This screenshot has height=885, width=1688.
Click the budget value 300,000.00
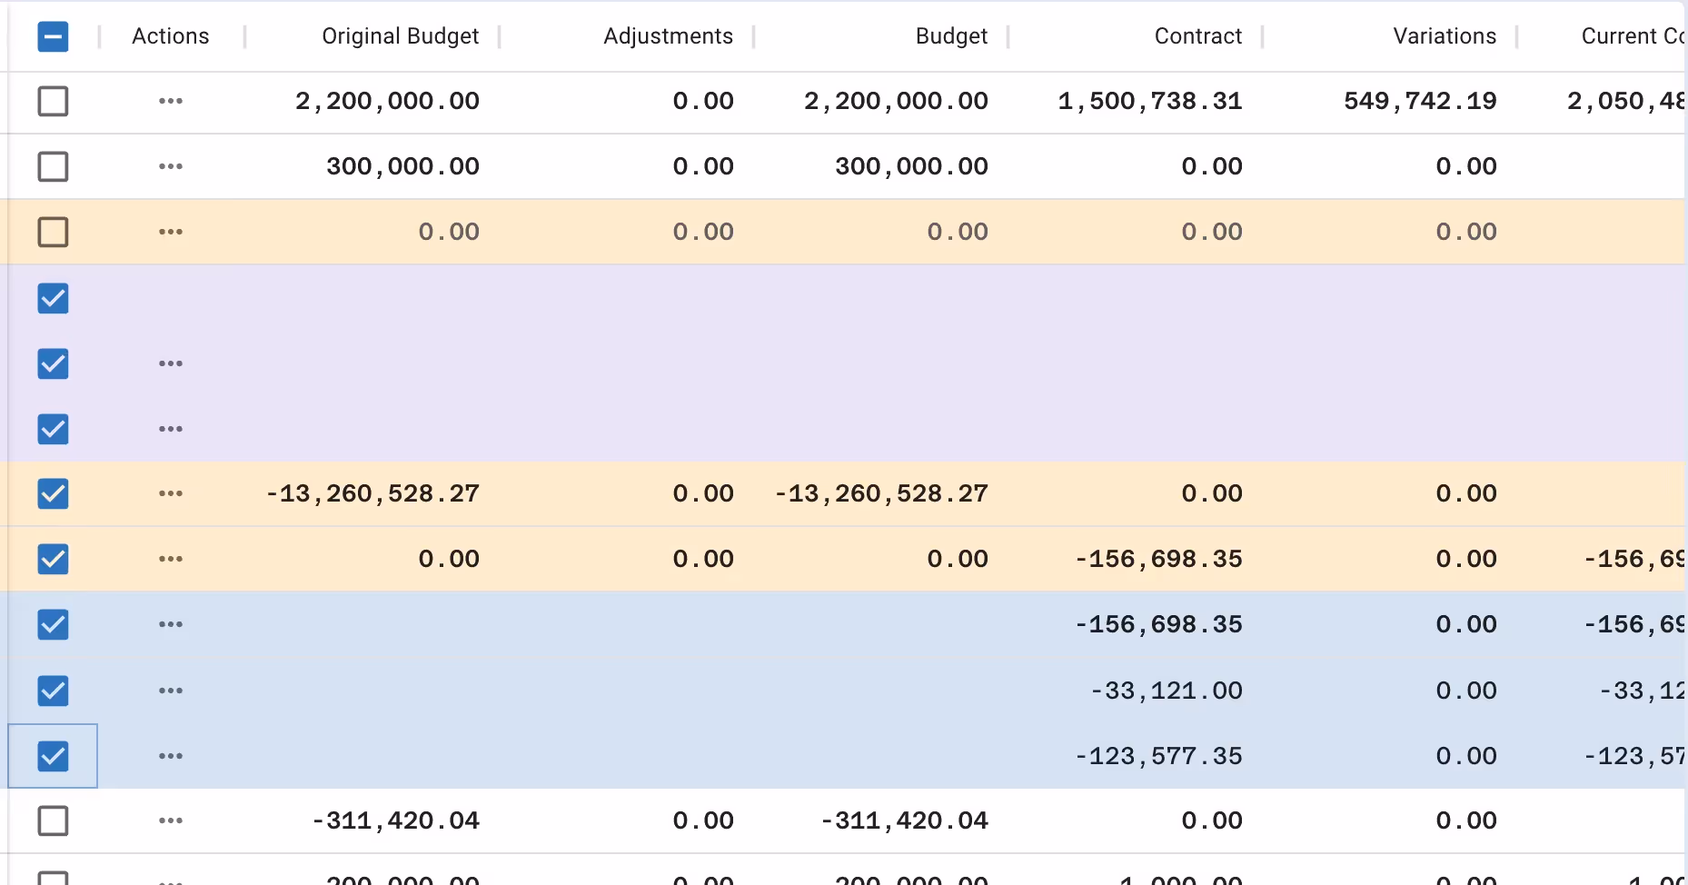click(x=911, y=166)
